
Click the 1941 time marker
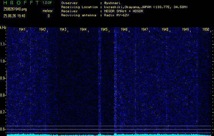22,29
